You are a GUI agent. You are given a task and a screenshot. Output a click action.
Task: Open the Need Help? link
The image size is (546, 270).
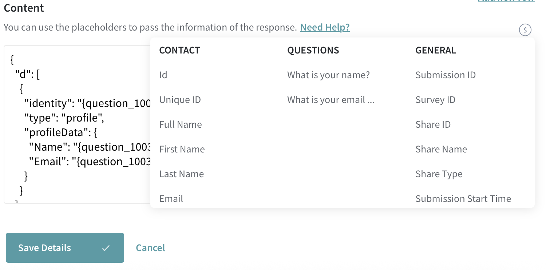pyautogui.click(x=325, y=27)
